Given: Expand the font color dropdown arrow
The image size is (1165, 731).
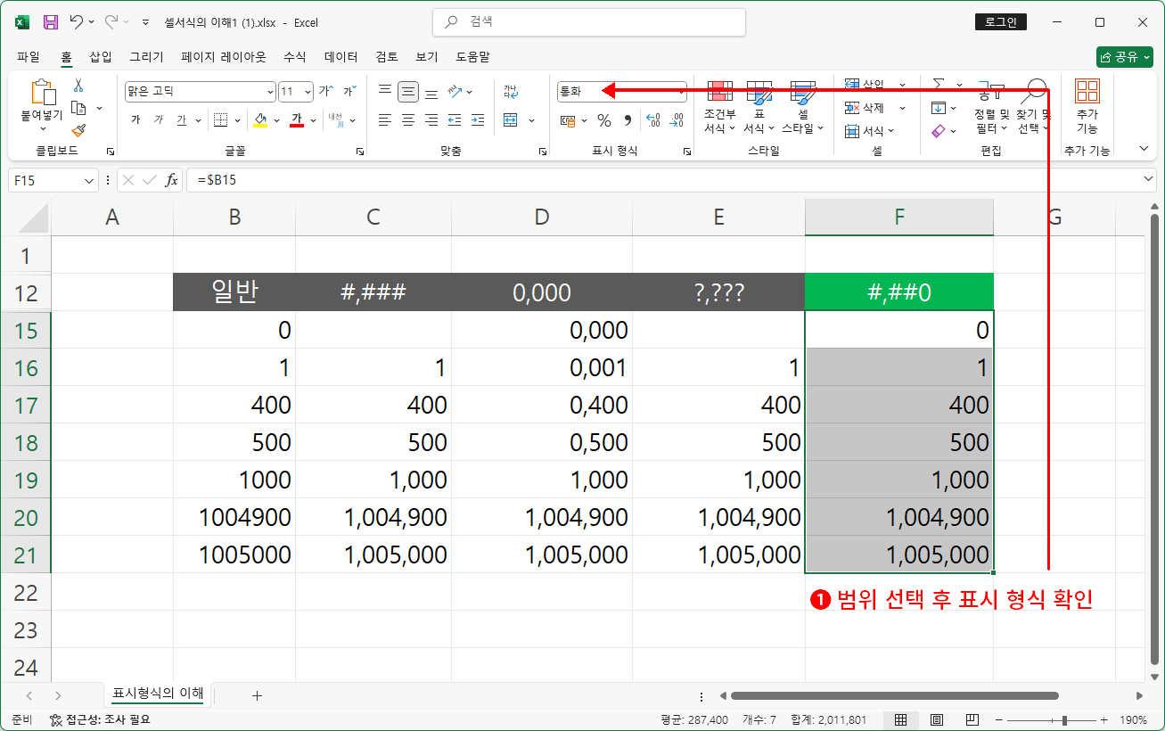Looking at the screenshot, I should click(x=314, y=119).
